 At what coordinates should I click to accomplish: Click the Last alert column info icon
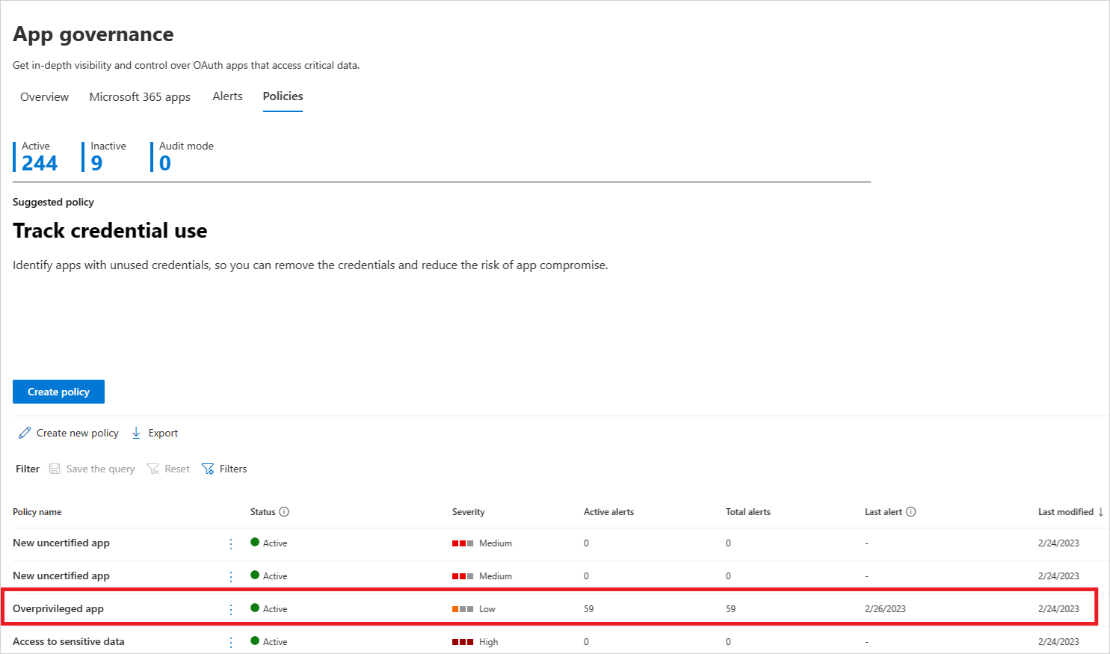point(910,512)
